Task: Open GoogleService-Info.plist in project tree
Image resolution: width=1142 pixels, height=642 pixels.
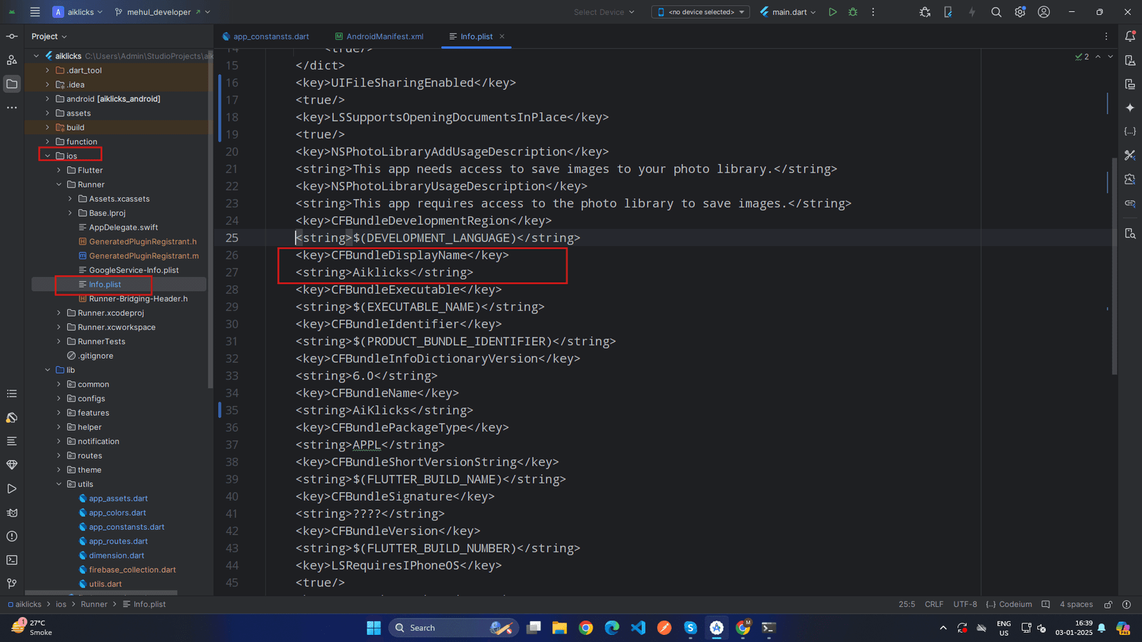Action: point(133,270)
